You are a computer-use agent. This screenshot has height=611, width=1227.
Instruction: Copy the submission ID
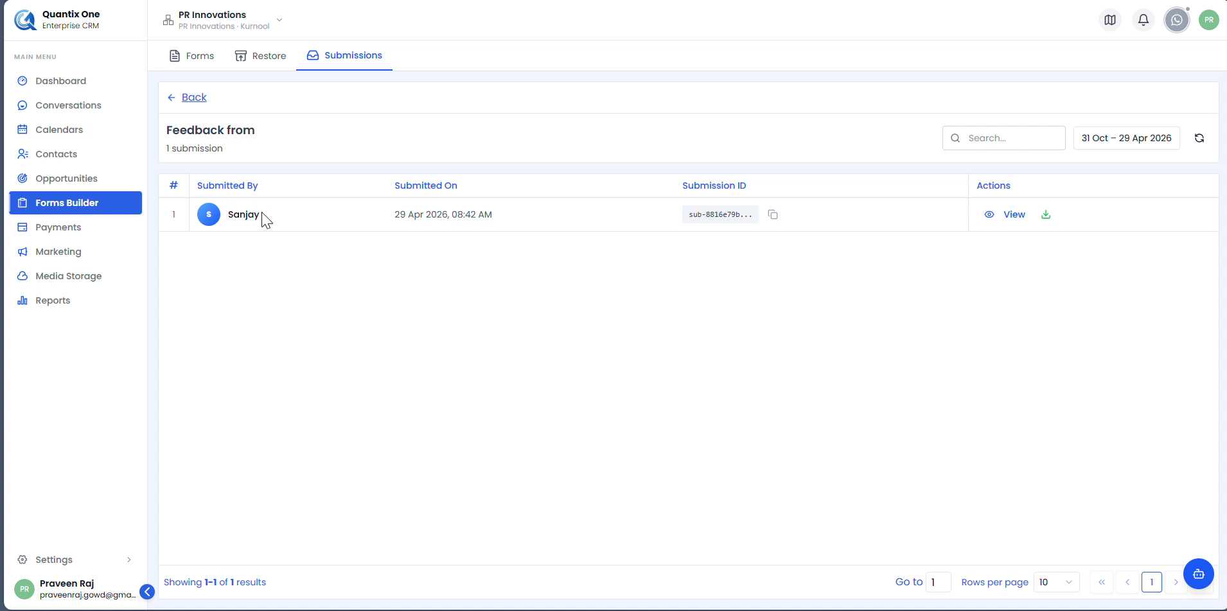tap(773, 214)
